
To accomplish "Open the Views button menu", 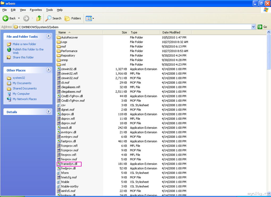I will [90, 18].
